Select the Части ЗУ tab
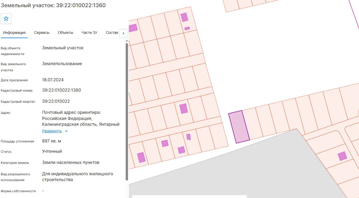 89,33
